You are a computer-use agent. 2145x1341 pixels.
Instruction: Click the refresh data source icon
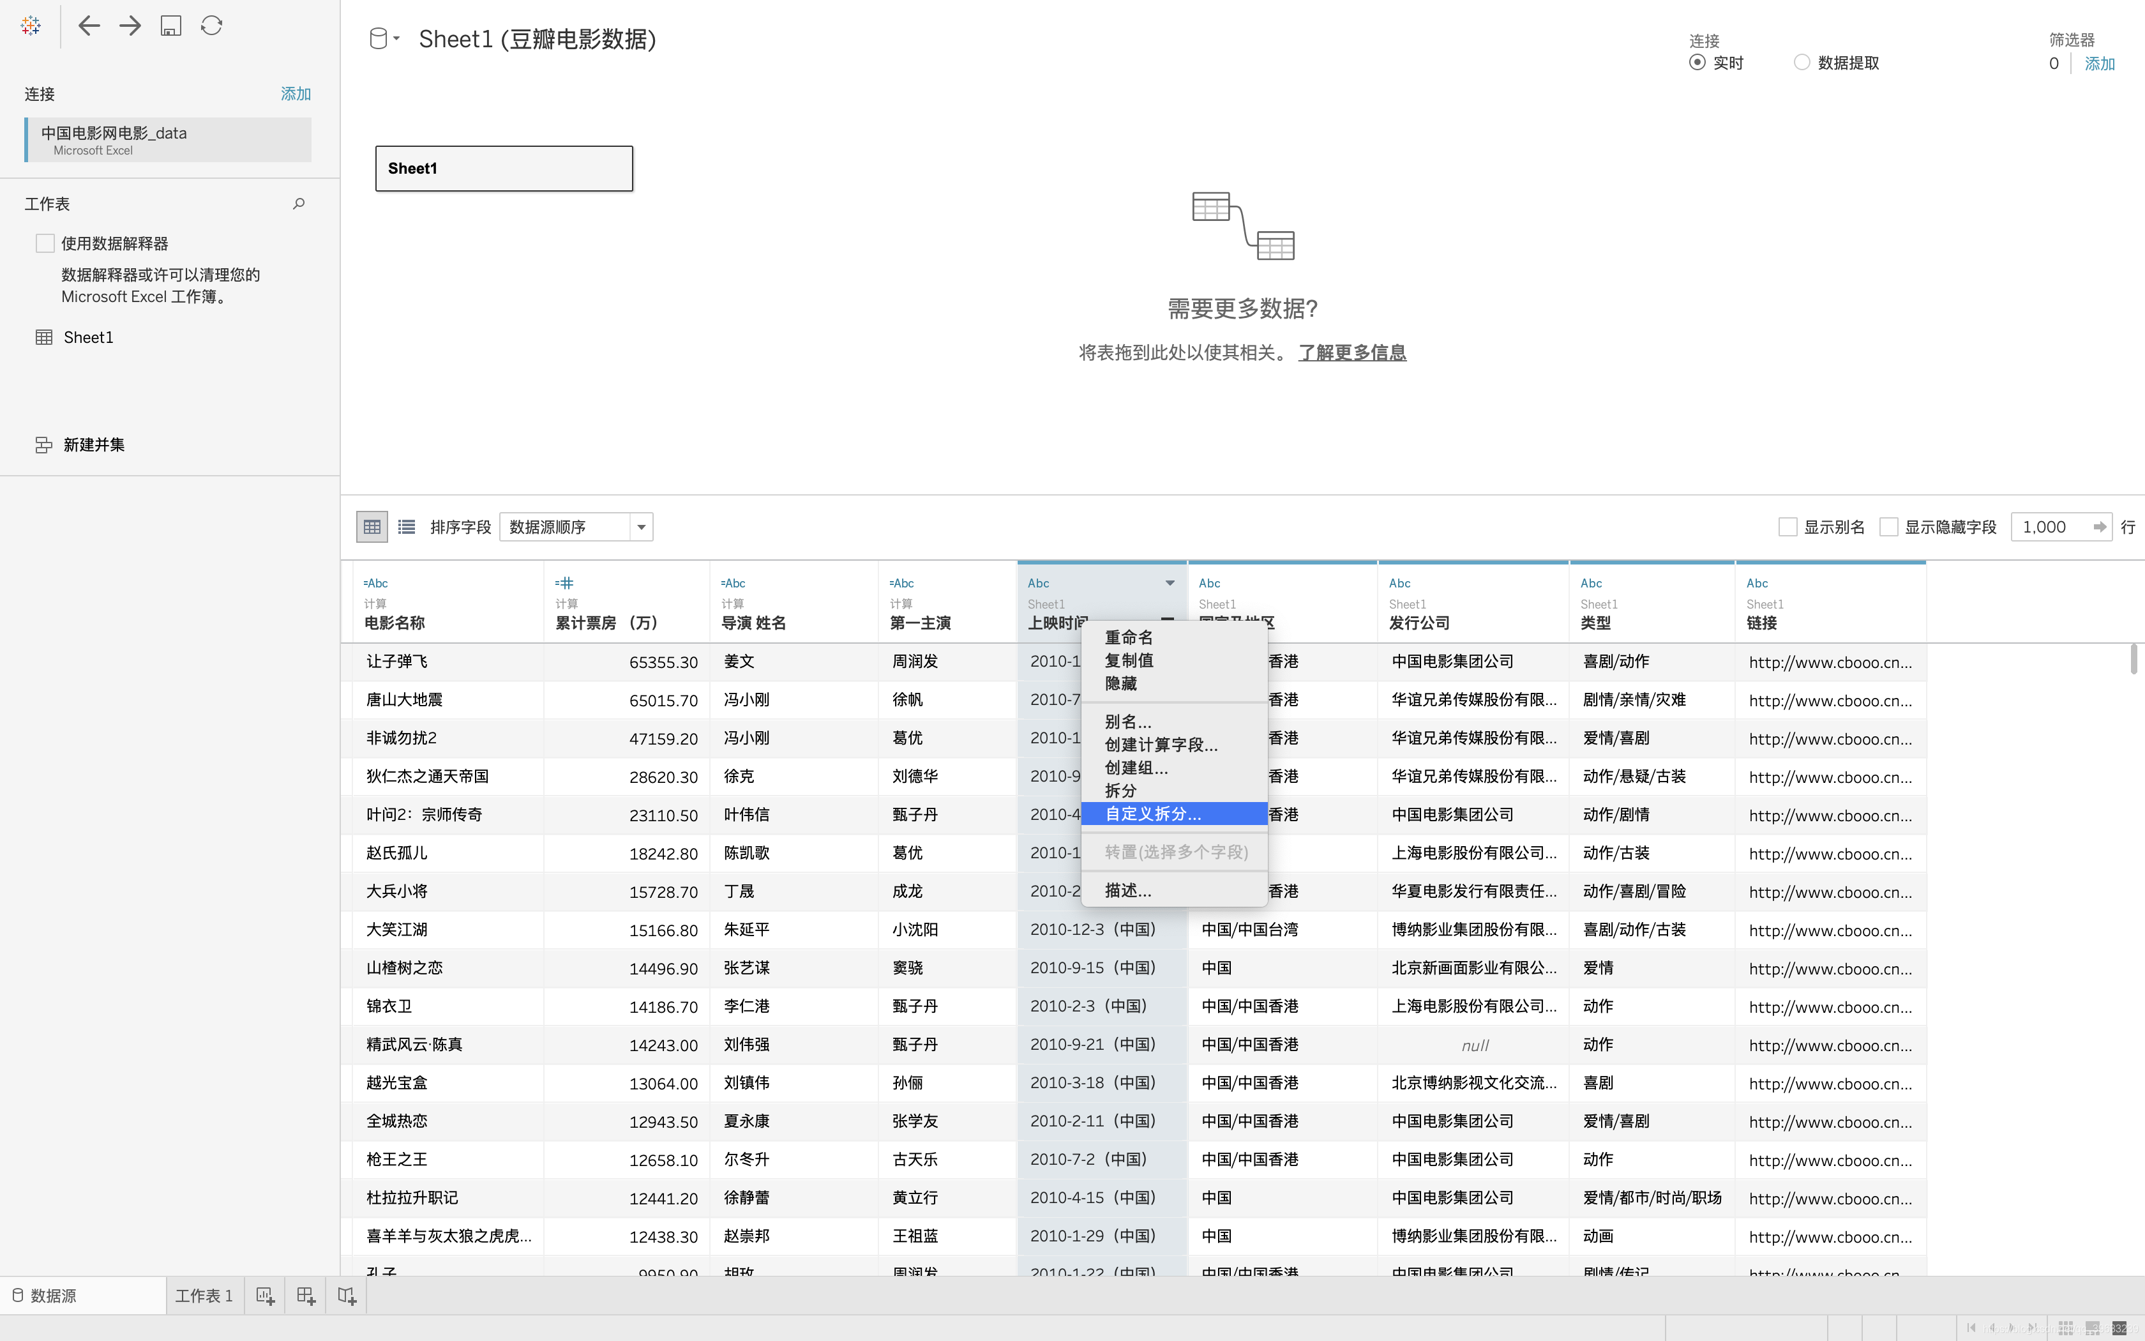[x=211, y=26]
